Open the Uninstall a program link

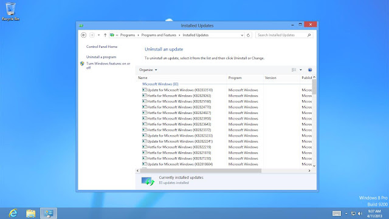101,57
